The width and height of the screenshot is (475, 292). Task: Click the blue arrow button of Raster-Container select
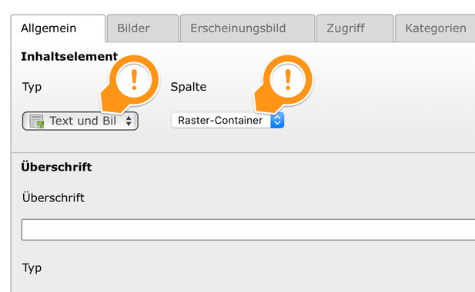pos(277,121)
